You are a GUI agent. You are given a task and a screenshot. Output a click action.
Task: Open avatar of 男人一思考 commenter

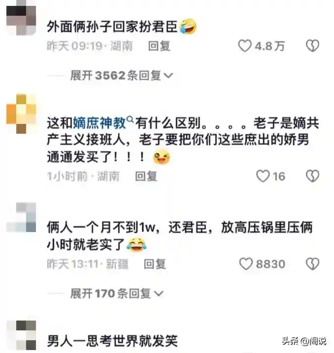tap(21, 335)
